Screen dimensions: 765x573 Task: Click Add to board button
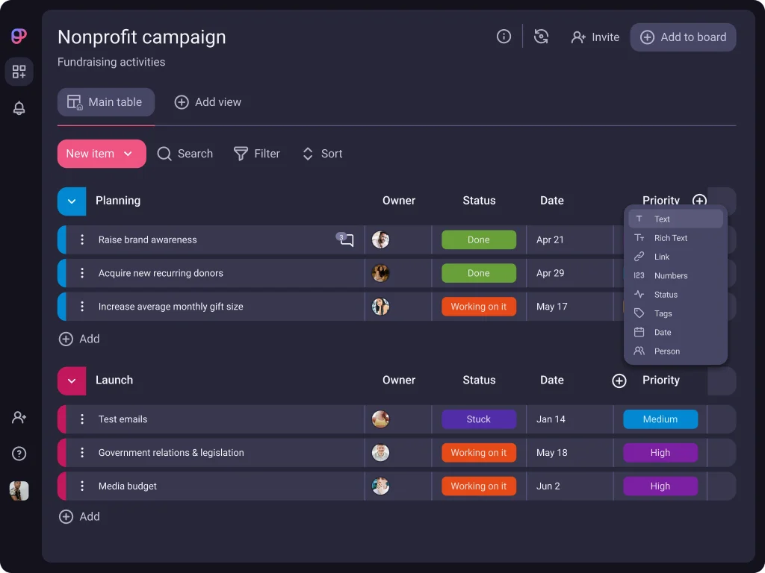(683, 37)
